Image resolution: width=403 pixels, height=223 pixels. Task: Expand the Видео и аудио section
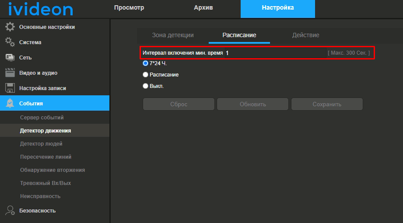(x=55, y=73)
